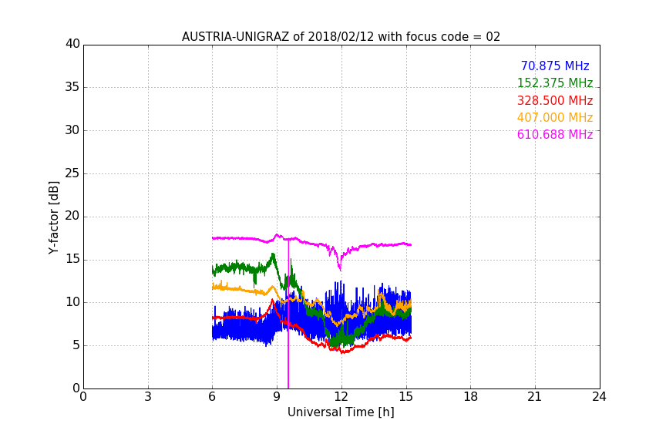The width and height of the screenshot is (666, 444).
Task: Click the x-axis tick label 18
Action: tap(470, 397)
